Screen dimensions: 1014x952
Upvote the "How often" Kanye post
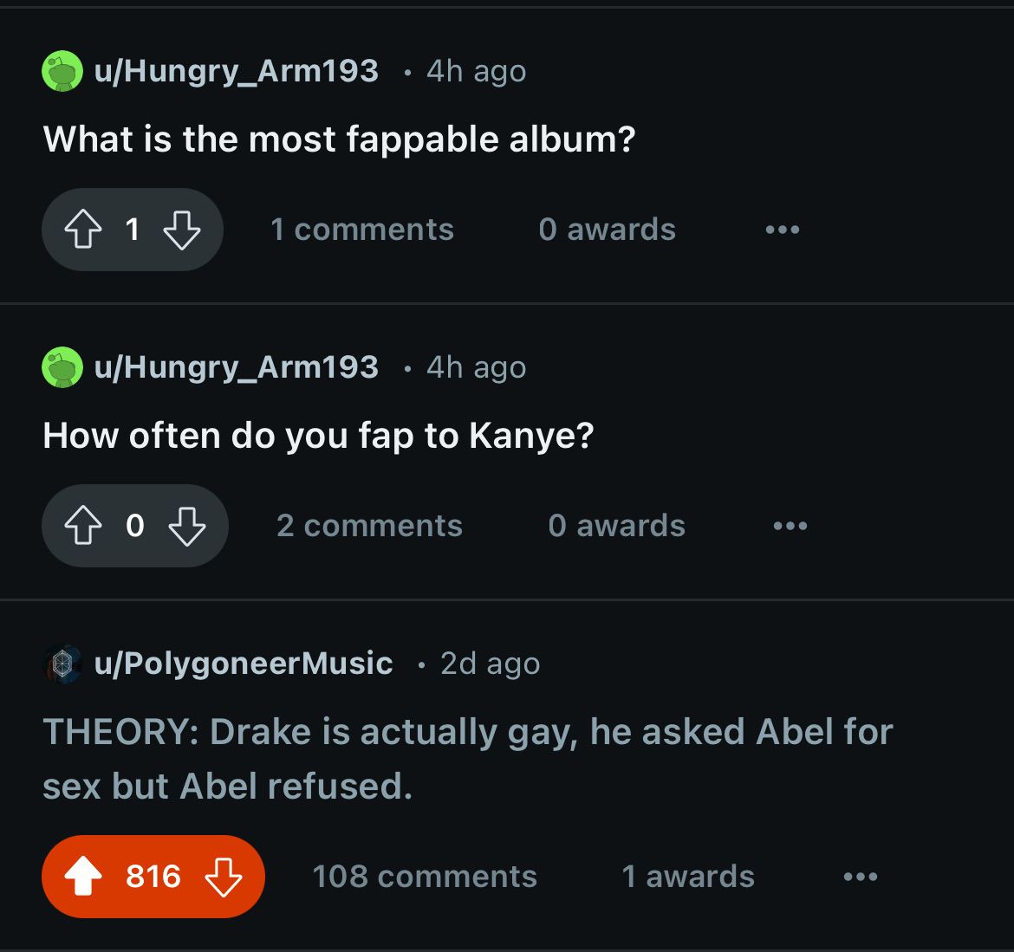pyautogui.click(x=82, y=527)
